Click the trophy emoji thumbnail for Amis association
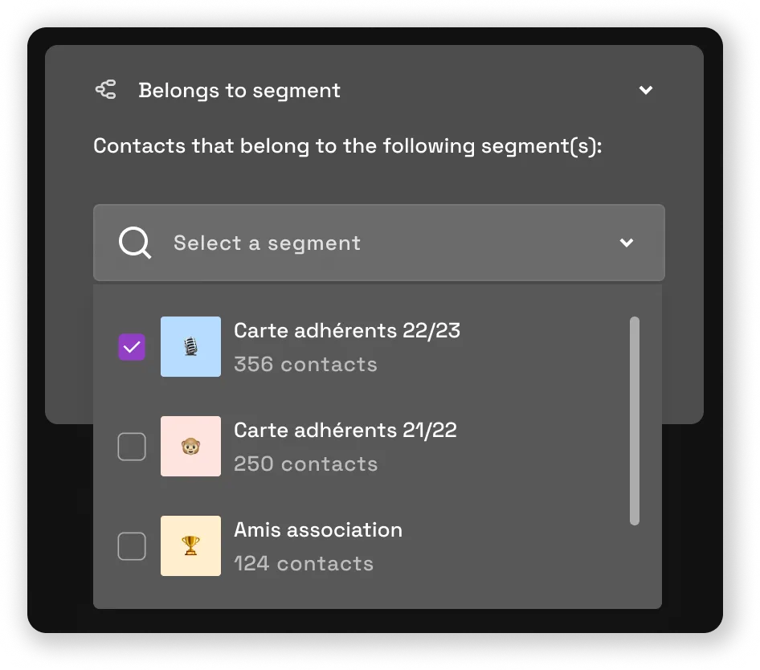The width and height of the screenshot is (760, 670). (x=190, y=545)
